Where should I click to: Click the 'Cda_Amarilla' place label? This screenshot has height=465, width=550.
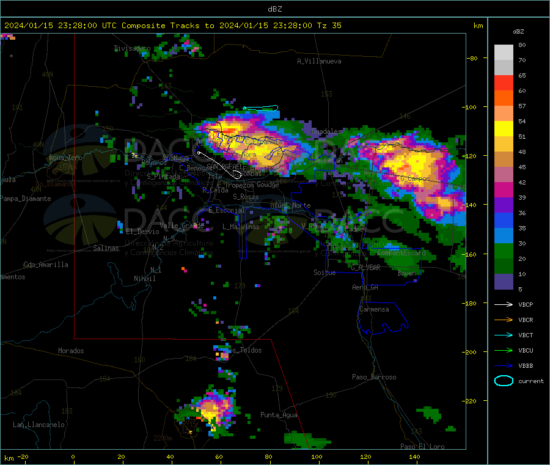(46, 265)
